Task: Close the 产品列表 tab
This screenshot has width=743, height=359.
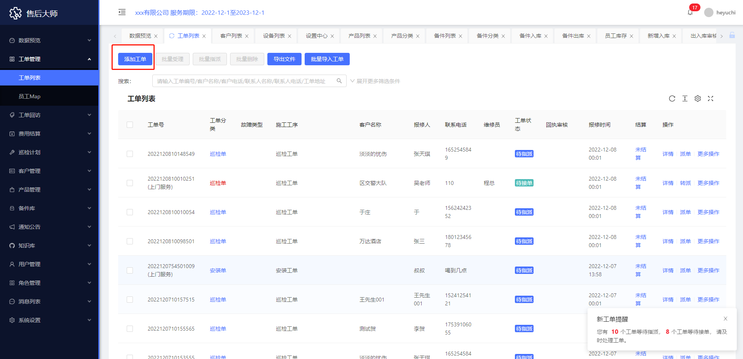Action: tap(375, 36)
